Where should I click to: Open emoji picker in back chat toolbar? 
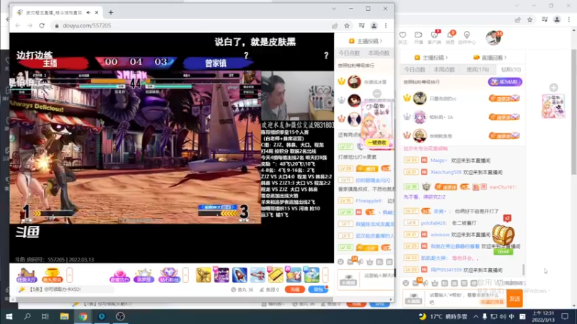pos(405,283)
